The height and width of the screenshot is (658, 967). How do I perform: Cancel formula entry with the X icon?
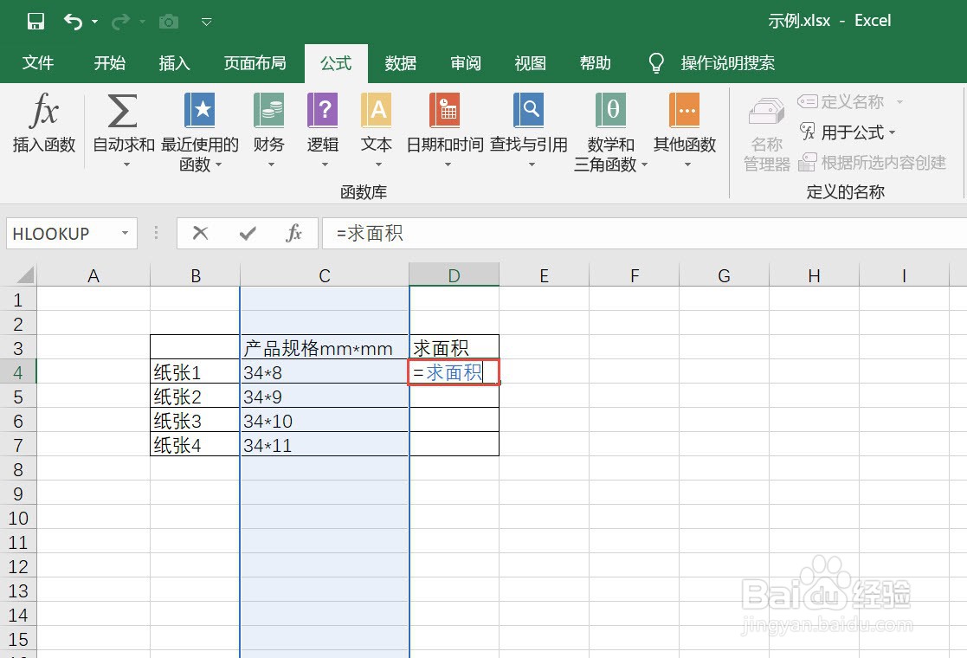[201, 232]
